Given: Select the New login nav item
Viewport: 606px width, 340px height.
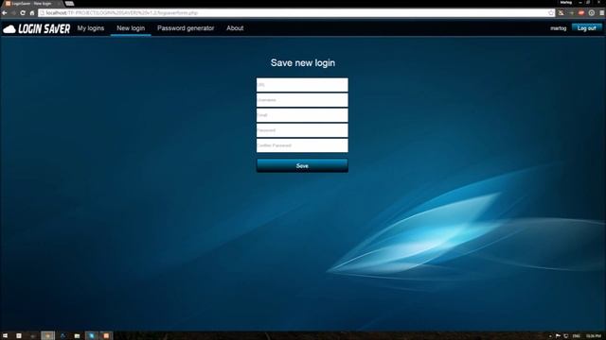Looking at the screenshot, I should pyautogui.click(x=131, y=28).
